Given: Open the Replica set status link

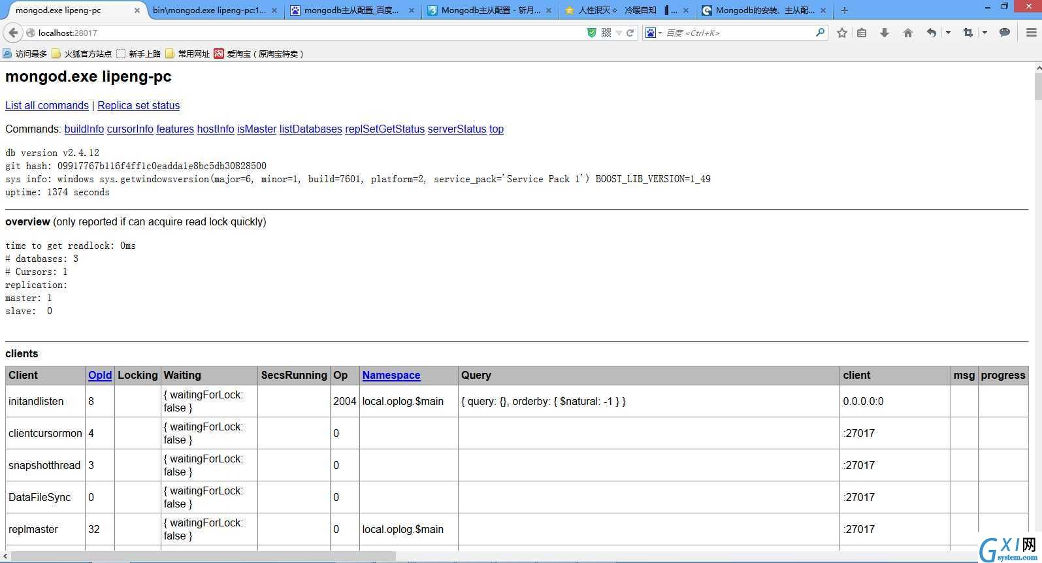Looking at the screenshot, I should pyautogui.click(x=138, y=106).
